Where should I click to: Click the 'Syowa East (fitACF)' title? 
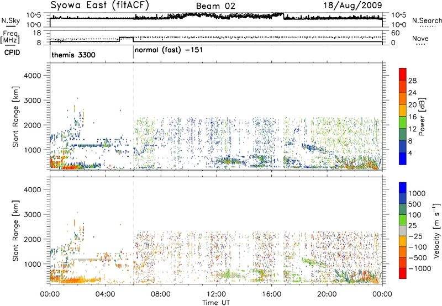pos(100,5)
